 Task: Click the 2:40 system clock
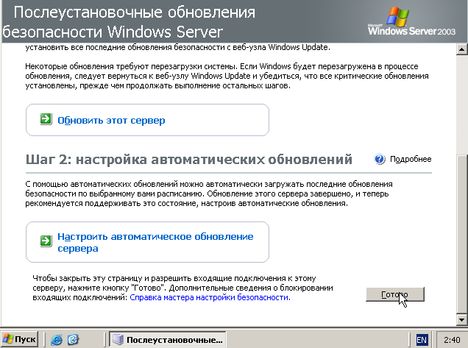click(452, 340)
